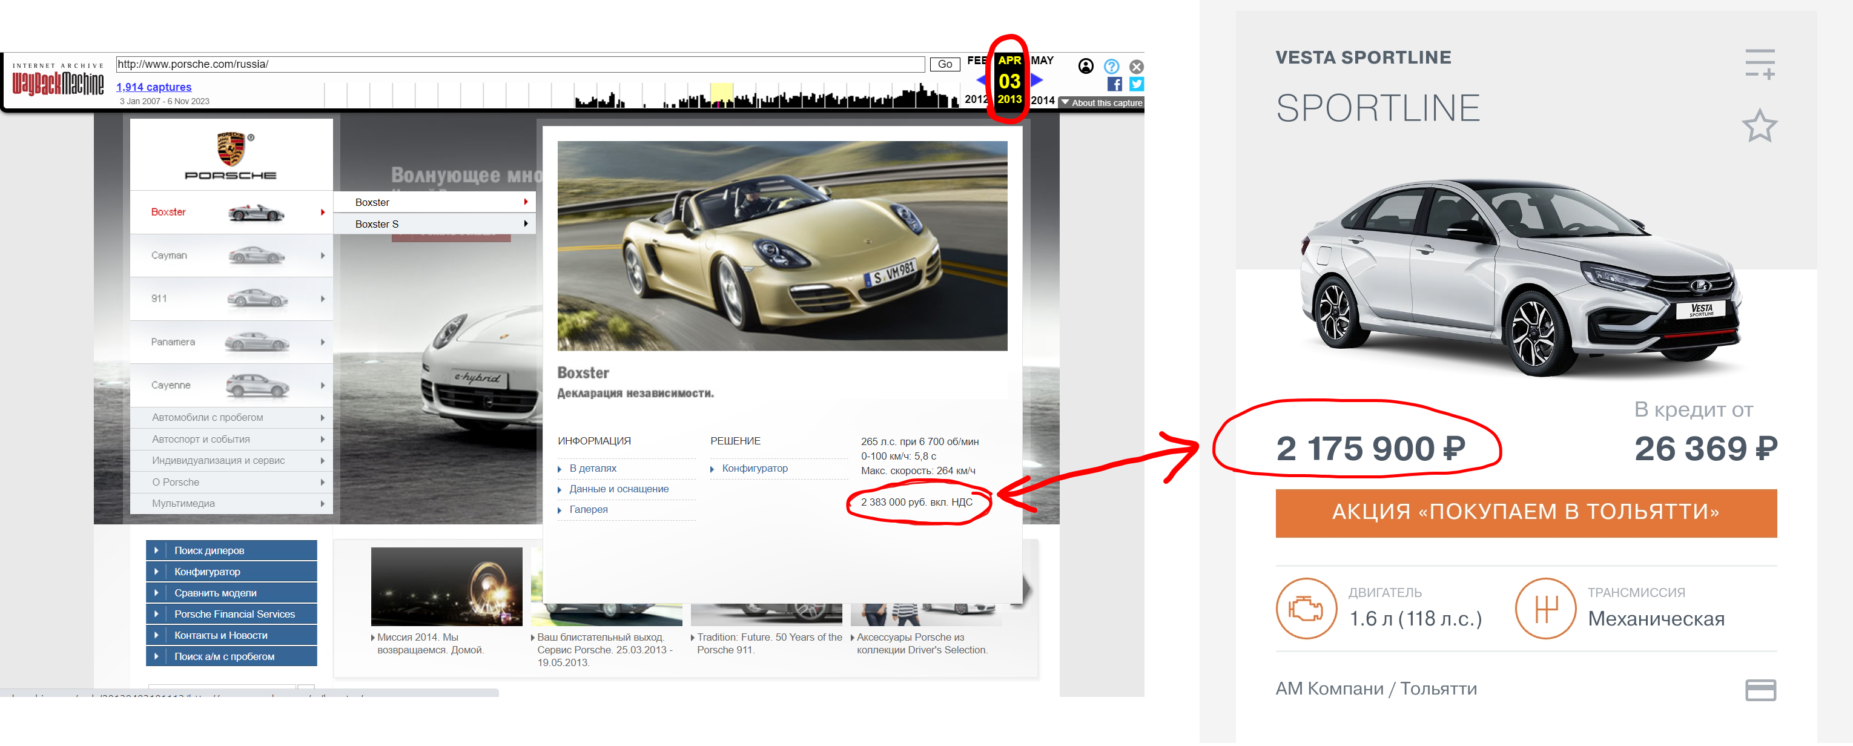The height and width of the screenshot is (746, 1853).
Task: Select Boxster in the left model menu
Action: tap(168, 212)
